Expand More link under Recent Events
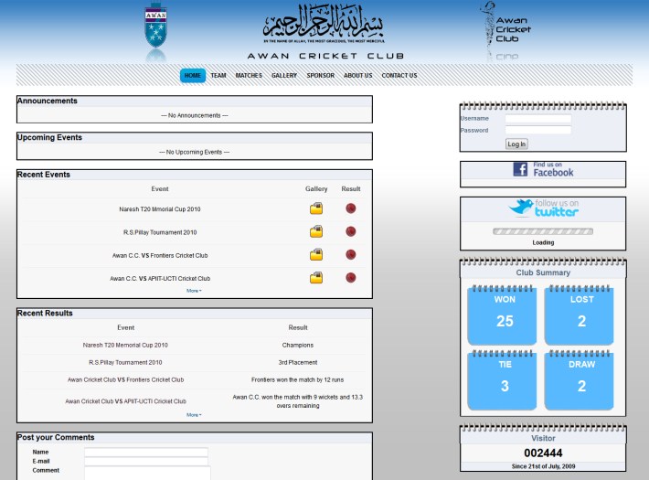This screenshot has height=480, width=649. tap(194, 291)
